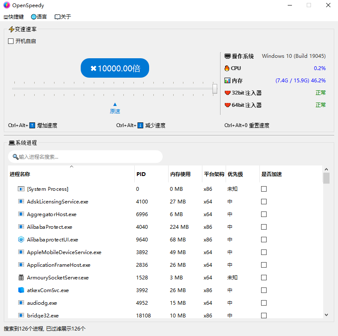Click the memory chart icon
Viewport: 338px width, 336px height.
tap(227, 81)
